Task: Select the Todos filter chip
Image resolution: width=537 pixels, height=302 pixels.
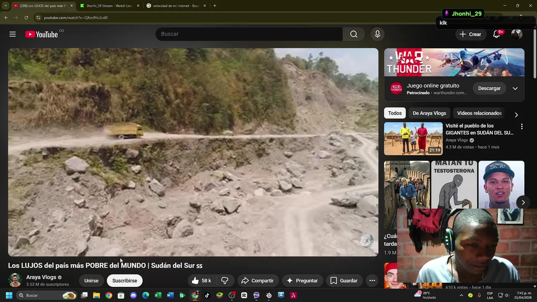Action: [395, 113]
